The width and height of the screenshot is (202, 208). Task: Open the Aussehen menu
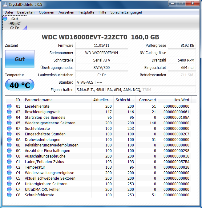pyautogui.click(x=66, y=12)
